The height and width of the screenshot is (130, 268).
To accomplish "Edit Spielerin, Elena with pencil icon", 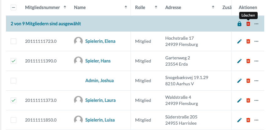I will 239,41.
